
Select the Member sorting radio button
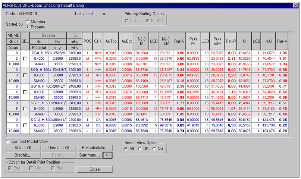point(28,22)
